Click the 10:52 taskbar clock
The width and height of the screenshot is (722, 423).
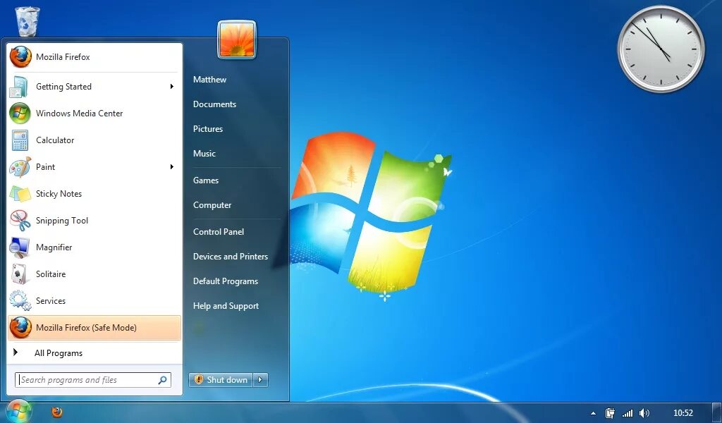point(683,413)
